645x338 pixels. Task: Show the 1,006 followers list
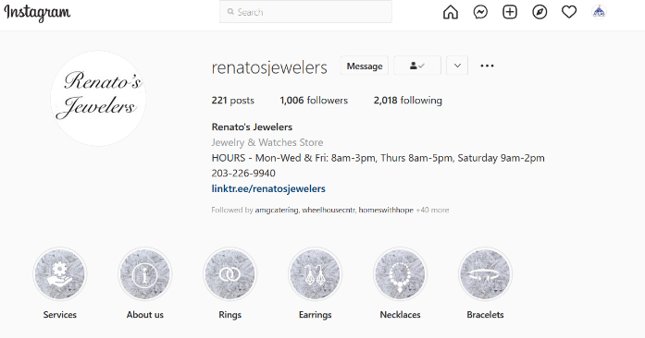[x=314, y=101]
